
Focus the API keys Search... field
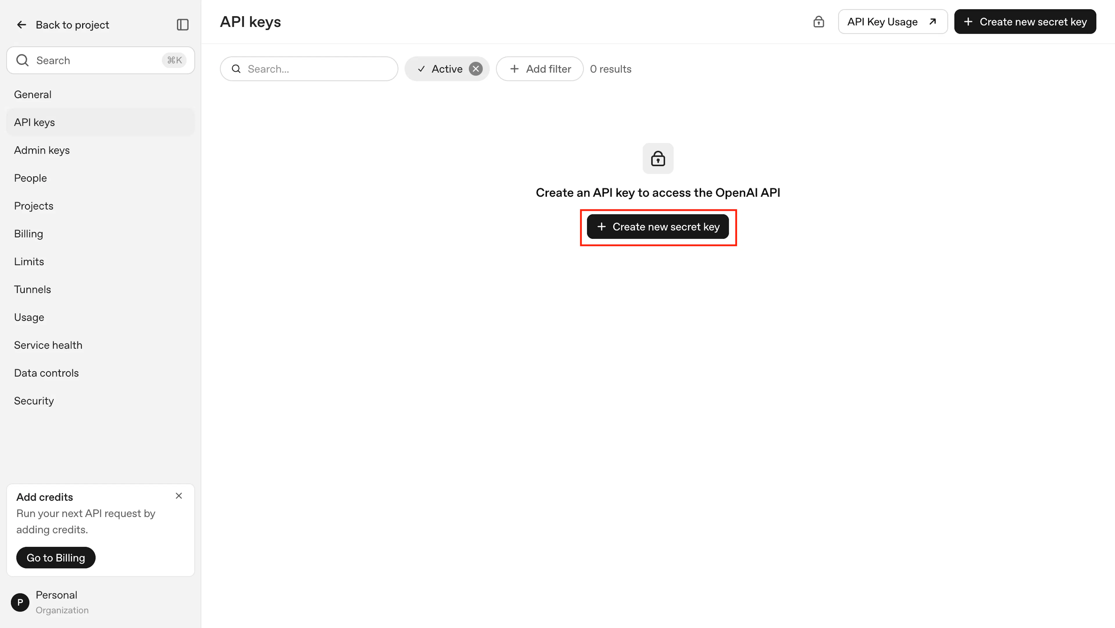[309, 69]
